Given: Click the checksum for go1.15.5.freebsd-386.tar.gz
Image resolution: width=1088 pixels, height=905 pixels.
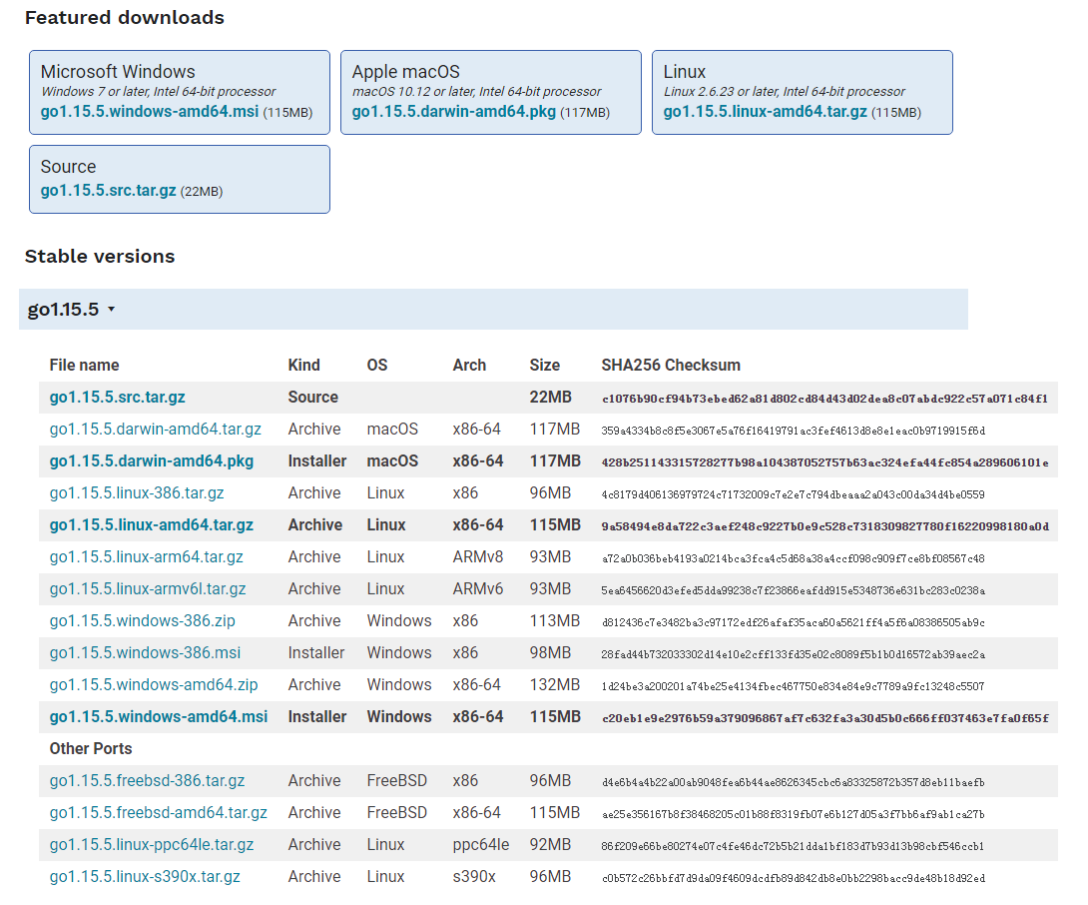Looking at the screenshot, I should click(794, 782).
